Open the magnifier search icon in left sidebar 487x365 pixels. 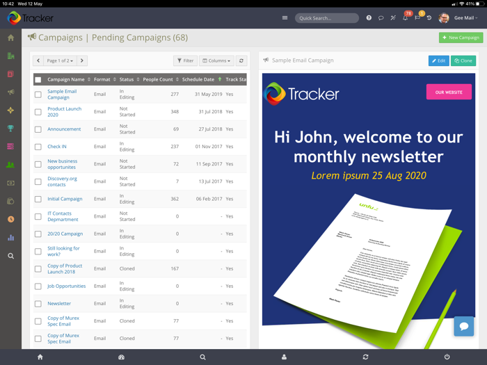10,256
